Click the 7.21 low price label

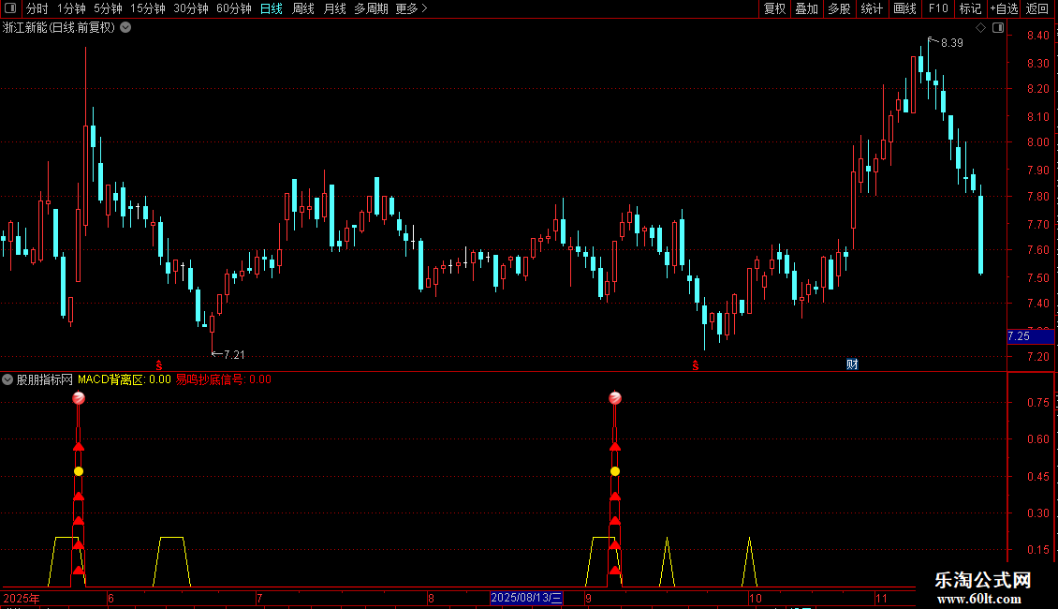234,354
